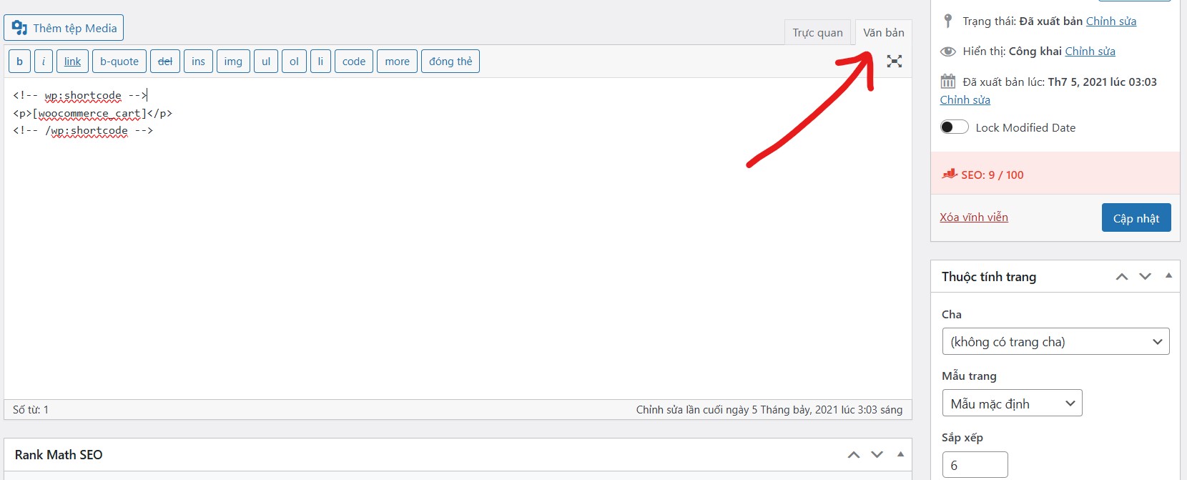This screenshot has height=480, width=1187.
Task: Insert code tag
Action: 354,62
